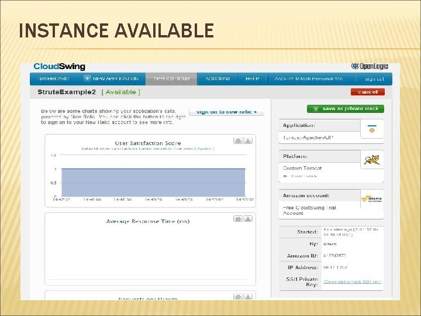This screenshot has height=316, width=421.
Task: Click the Free CloudSwing Trial Account text
Action: click(x=309, y=211)
